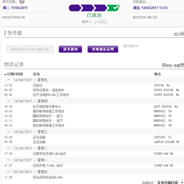Collapse the 12/04/2017 星期三 date group
184x184 pixels.
coord(8,132)
